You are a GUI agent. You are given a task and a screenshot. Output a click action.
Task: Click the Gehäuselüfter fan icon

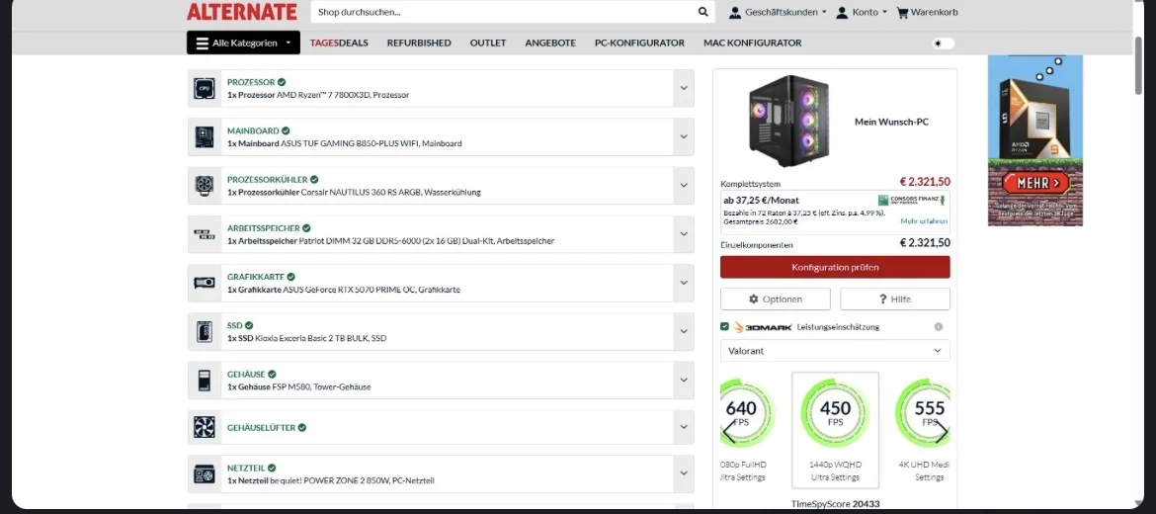(205, 428)
